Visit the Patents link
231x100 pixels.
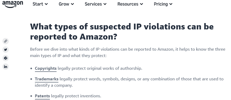pyautogui.click(x=42, y=96)
